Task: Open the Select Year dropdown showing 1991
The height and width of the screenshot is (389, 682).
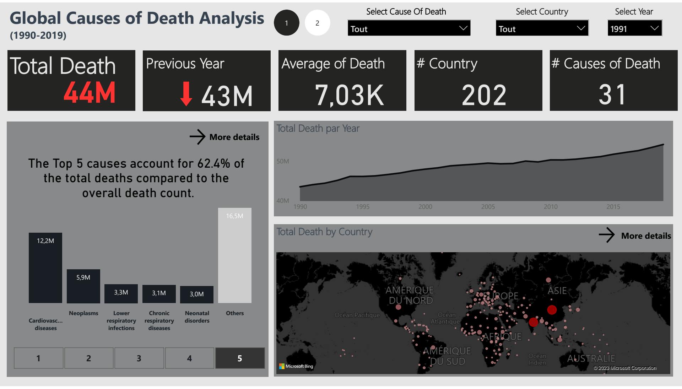Action: pos(634,28)
